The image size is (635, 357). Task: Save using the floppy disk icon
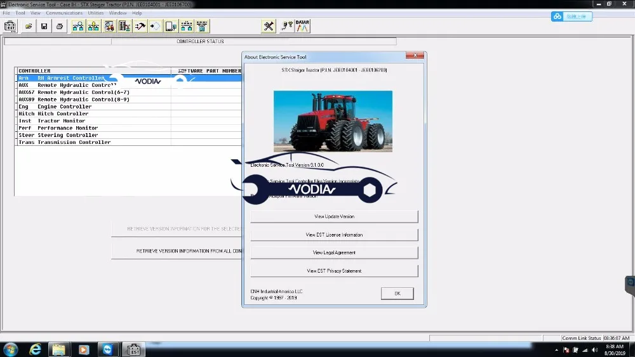coord(44,26)
